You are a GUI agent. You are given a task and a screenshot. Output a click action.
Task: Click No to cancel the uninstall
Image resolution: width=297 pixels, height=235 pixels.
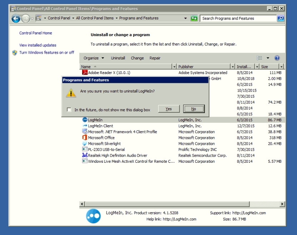[x=194, y=109]
